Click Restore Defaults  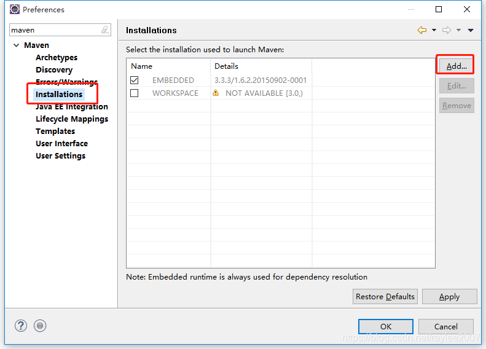click(385, 297)
